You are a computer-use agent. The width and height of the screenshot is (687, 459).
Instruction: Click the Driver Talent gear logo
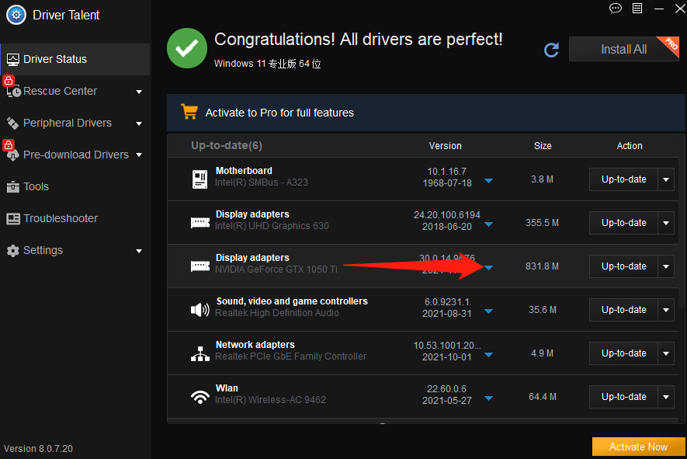pyautogui.click(x=16, y=15)
